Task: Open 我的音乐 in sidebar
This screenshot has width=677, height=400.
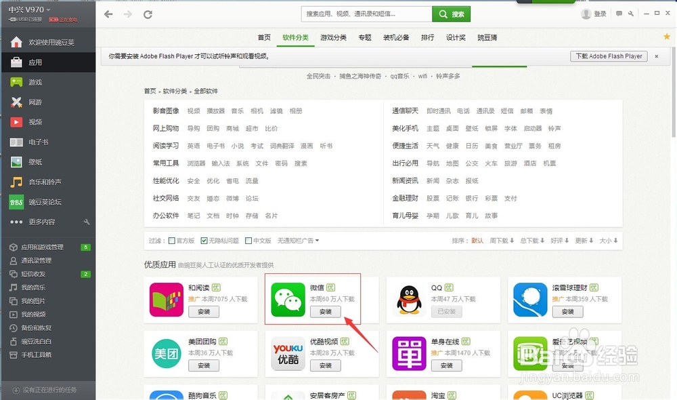Action: pyautogui.click(x=48, y=287)
